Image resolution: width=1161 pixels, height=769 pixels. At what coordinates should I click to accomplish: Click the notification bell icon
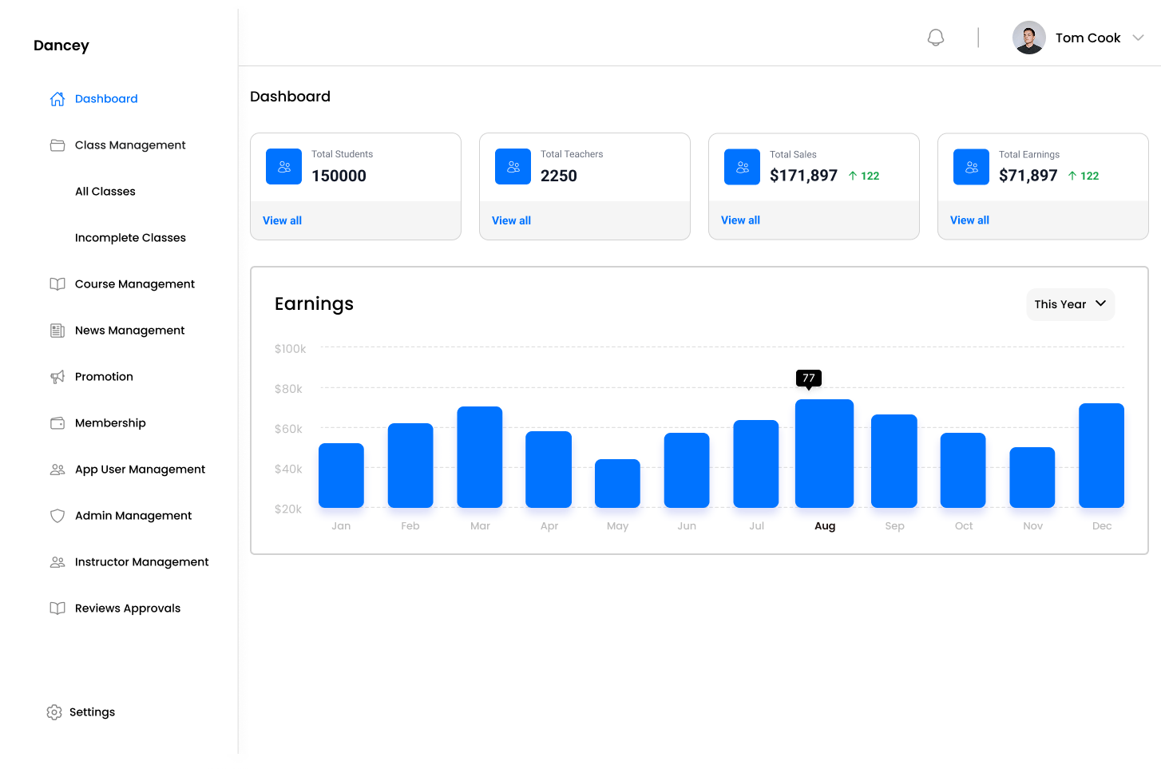[935, 37]
